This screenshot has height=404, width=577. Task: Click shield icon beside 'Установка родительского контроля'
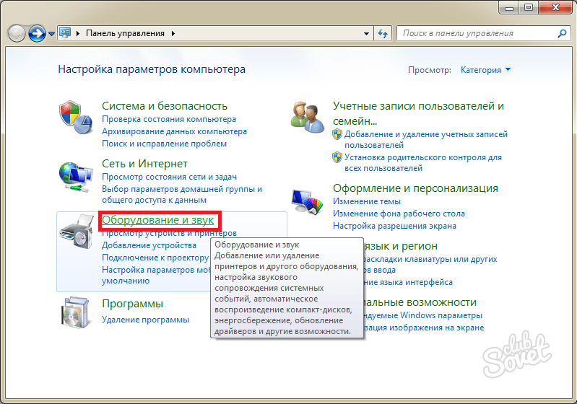[x=337, y=157]
